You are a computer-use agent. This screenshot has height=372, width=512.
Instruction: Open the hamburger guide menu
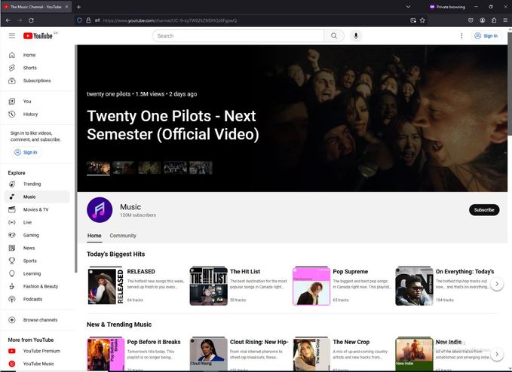[12, 36]
